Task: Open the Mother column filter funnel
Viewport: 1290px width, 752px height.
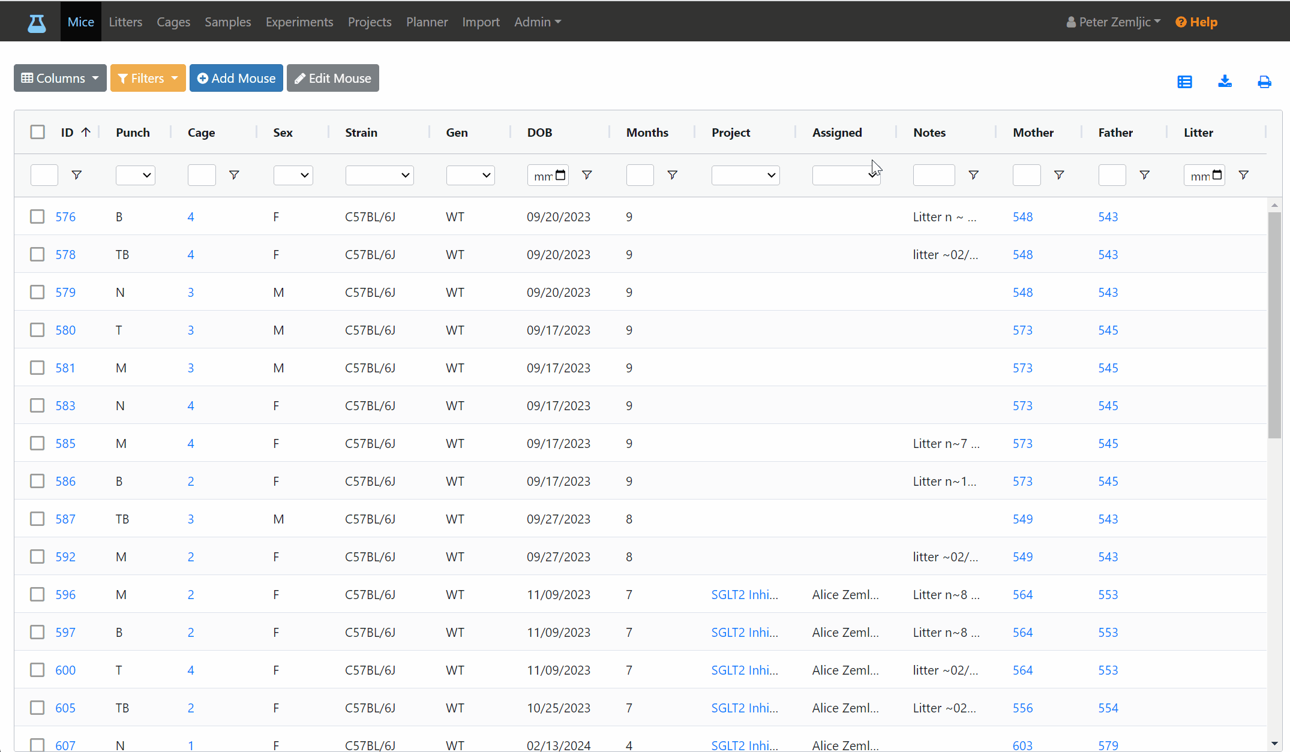Action: pyautogui.click(x=1059, y=175)
